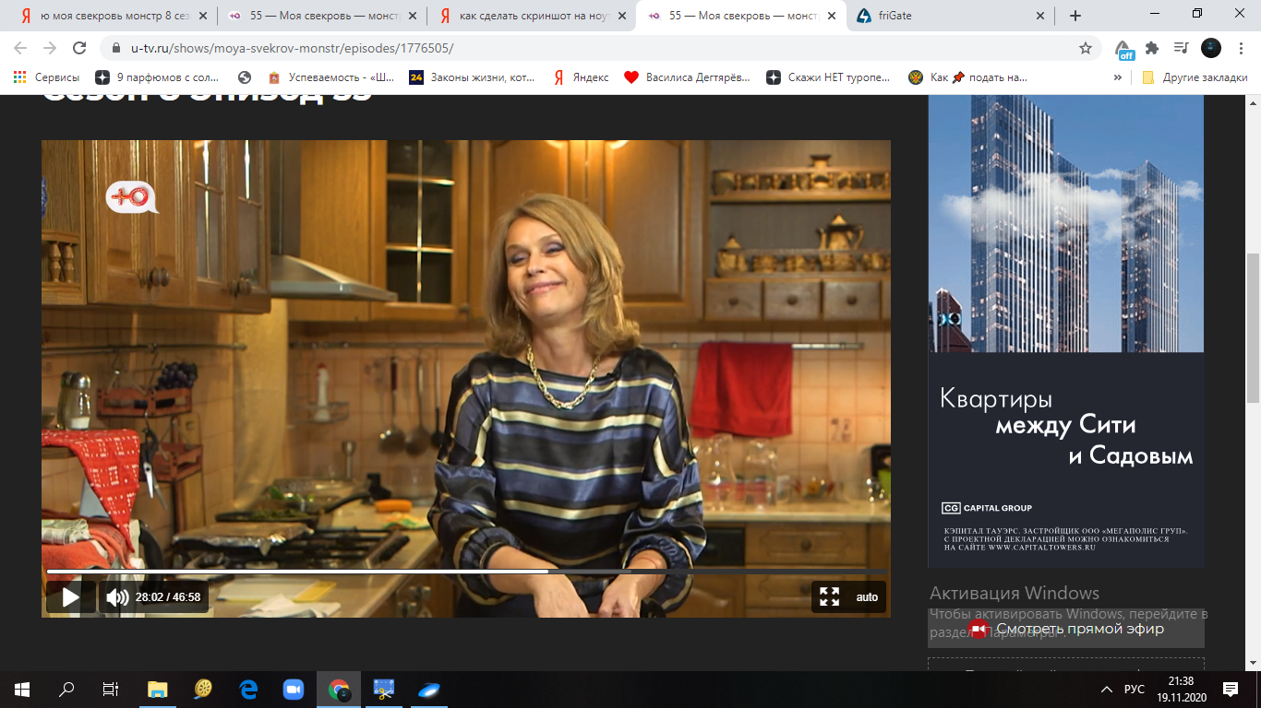1261x708 pixels.
Task: Open the 'Успеваемость - «Ш...' bookmark
Action: tap(330, 77)
